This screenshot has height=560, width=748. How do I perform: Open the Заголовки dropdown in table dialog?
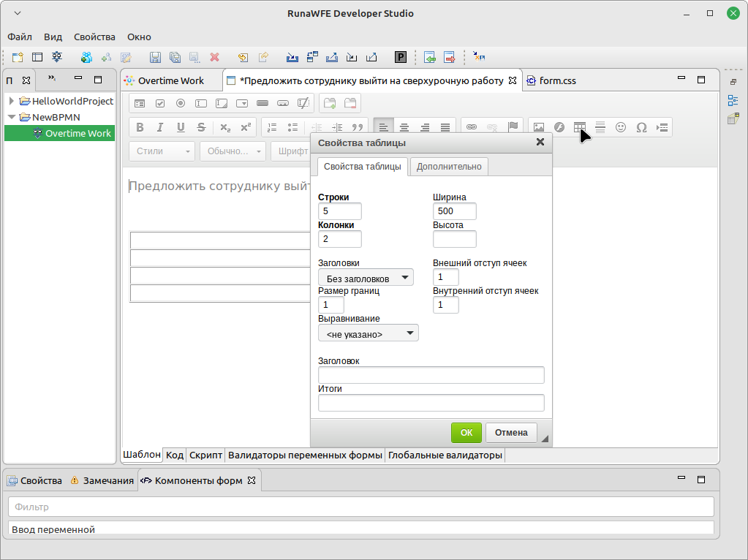[x=366, y=278]
